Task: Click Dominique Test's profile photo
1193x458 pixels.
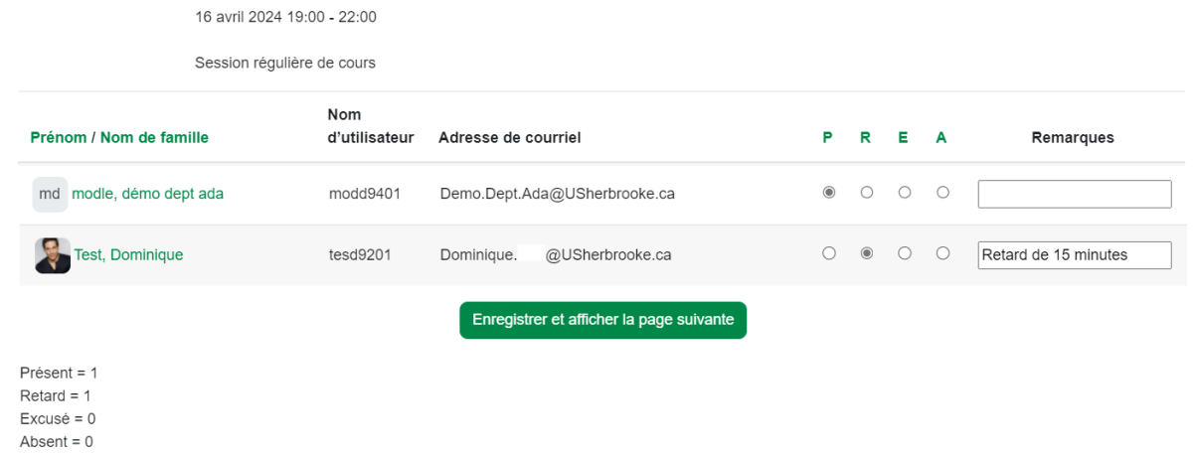Action: click(x=52, y=255)
